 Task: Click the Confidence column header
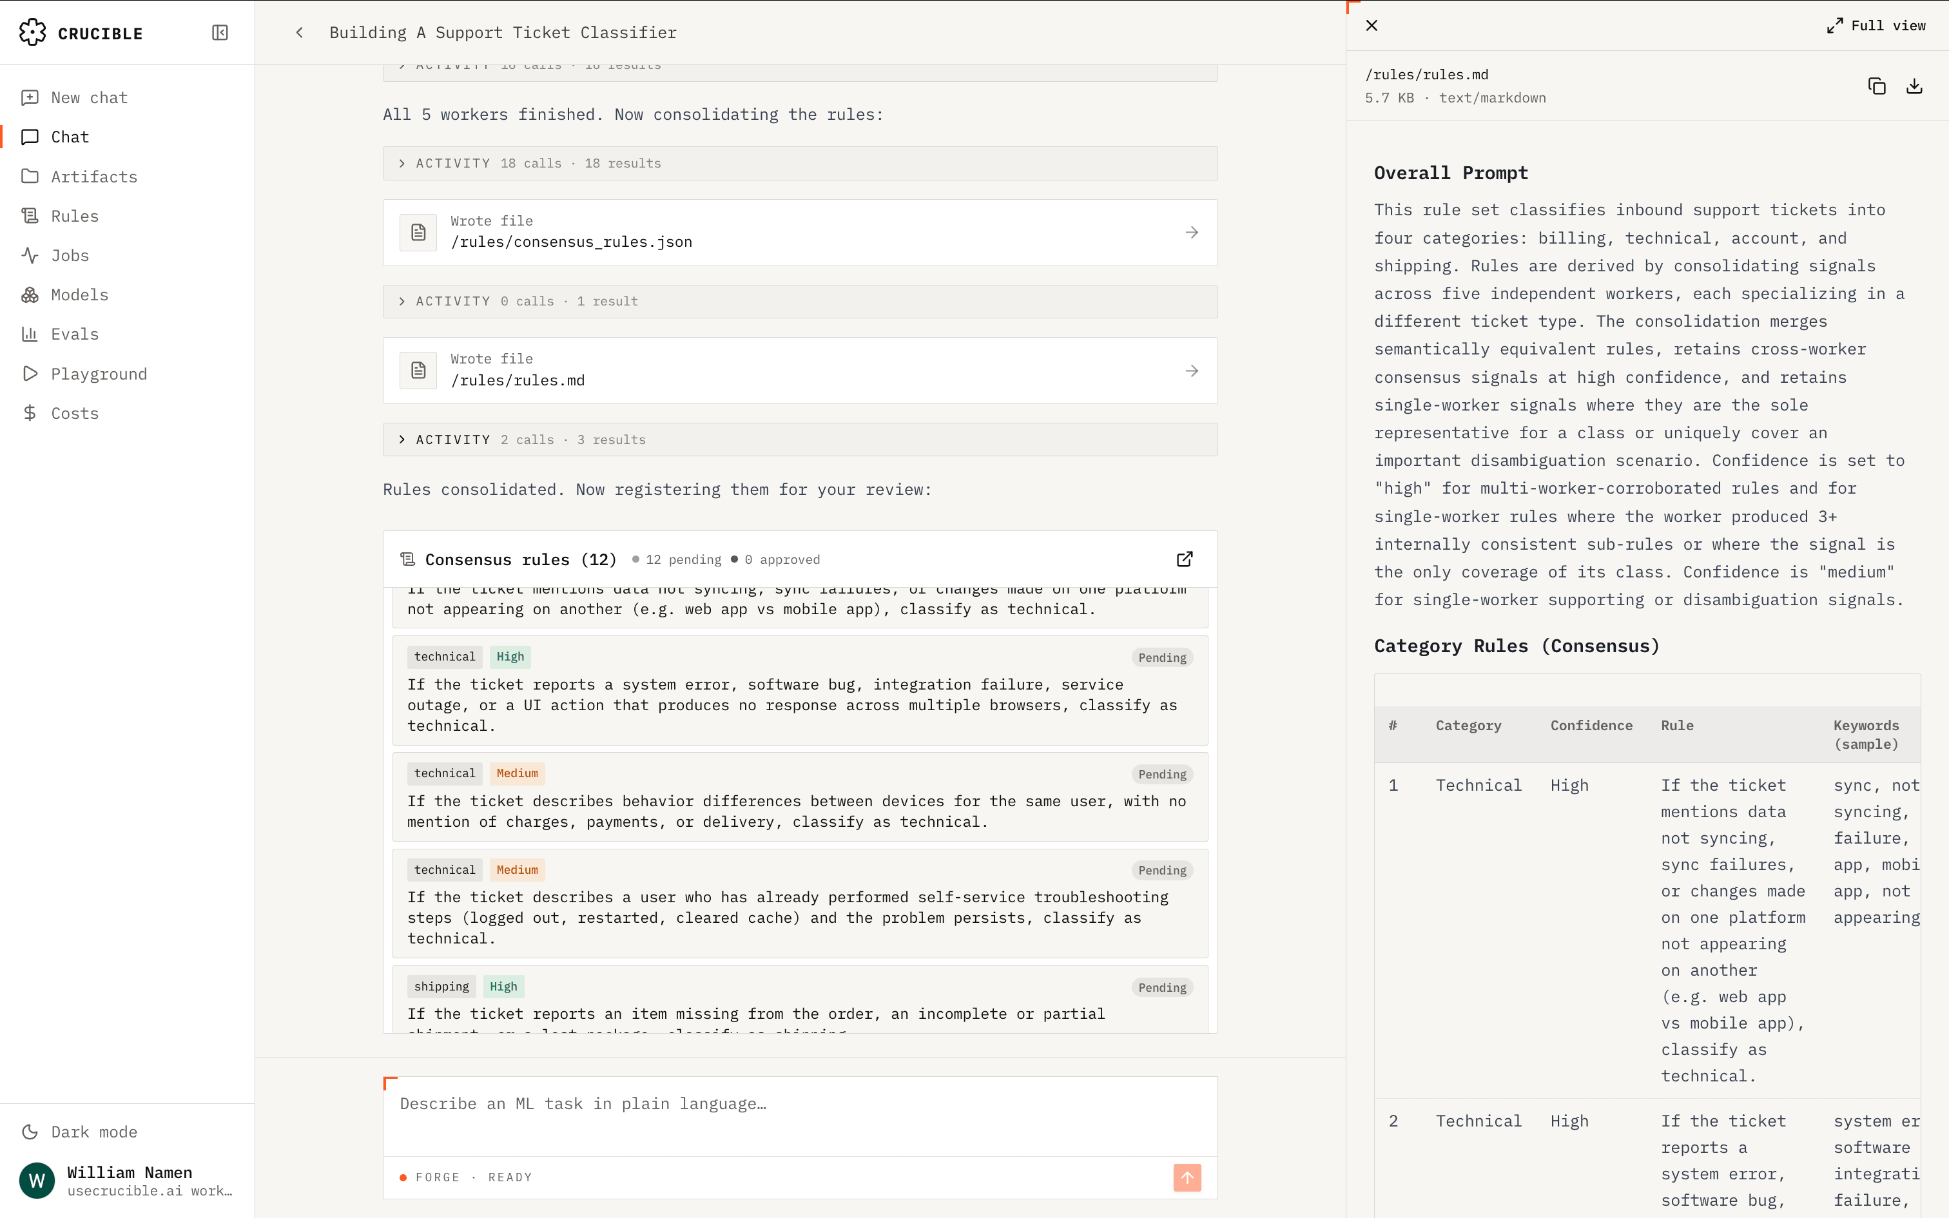click(1591, 726)
